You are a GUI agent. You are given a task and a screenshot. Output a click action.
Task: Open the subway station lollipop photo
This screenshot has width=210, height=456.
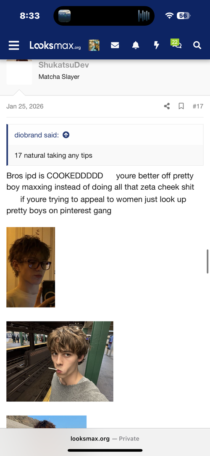pyautogui.click(x=60, y=361)
